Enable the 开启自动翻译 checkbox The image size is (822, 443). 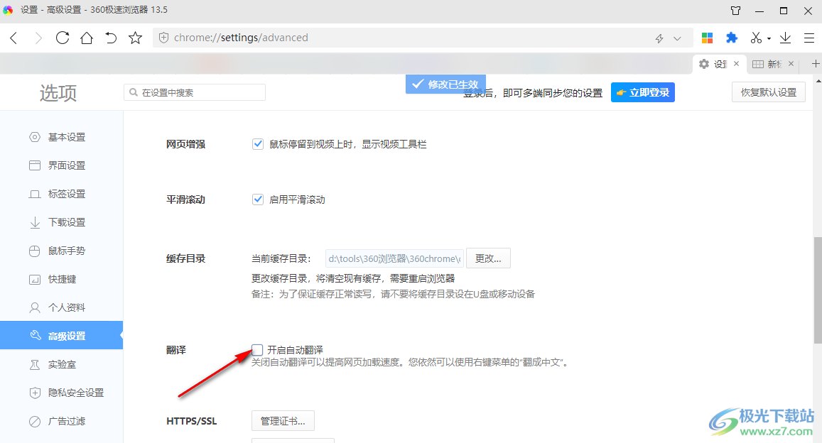(x=258, y=349)
